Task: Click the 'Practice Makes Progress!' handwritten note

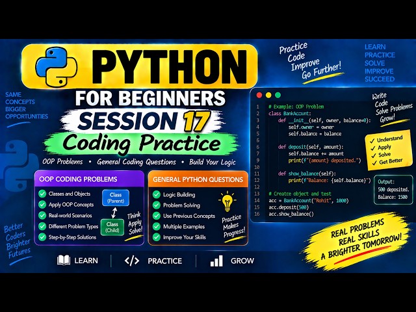Action: (x=233, y=226)
